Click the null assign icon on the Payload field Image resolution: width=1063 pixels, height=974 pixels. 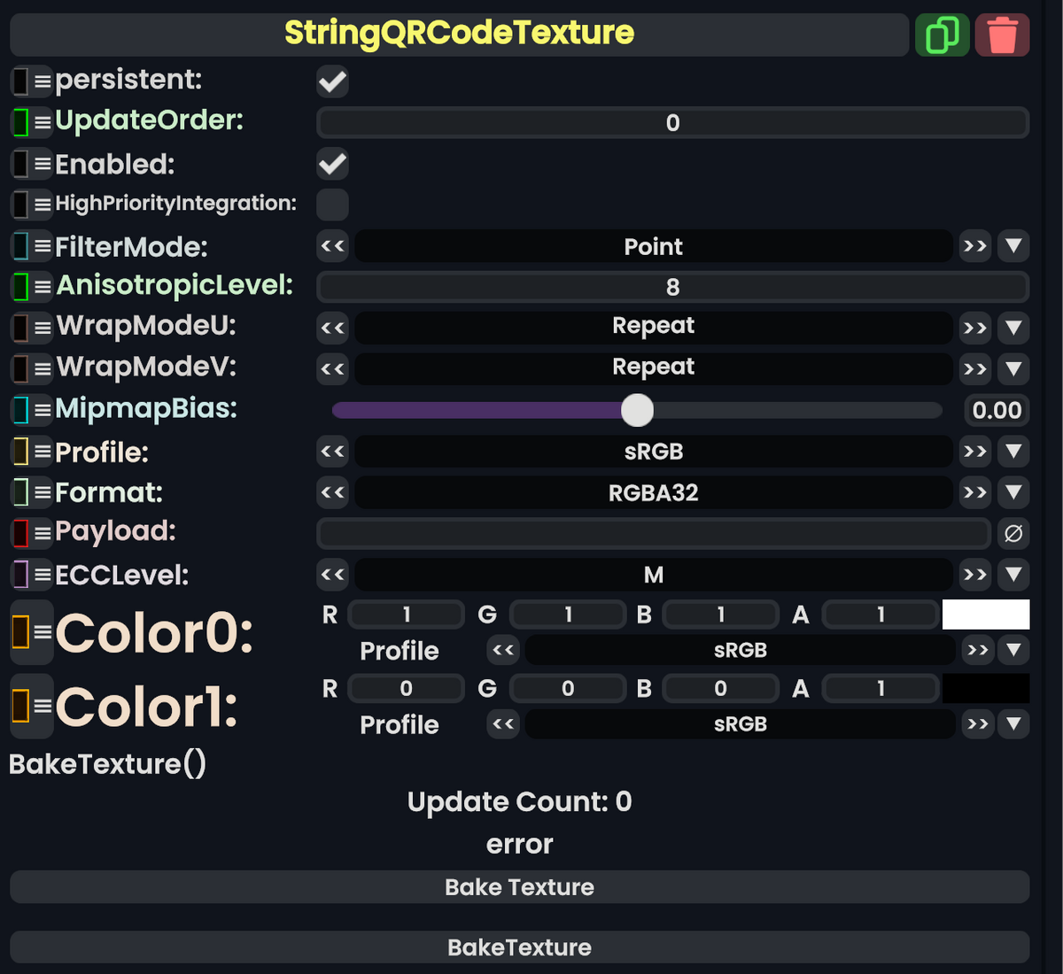pyautogui.click(x=1013, y=533)
